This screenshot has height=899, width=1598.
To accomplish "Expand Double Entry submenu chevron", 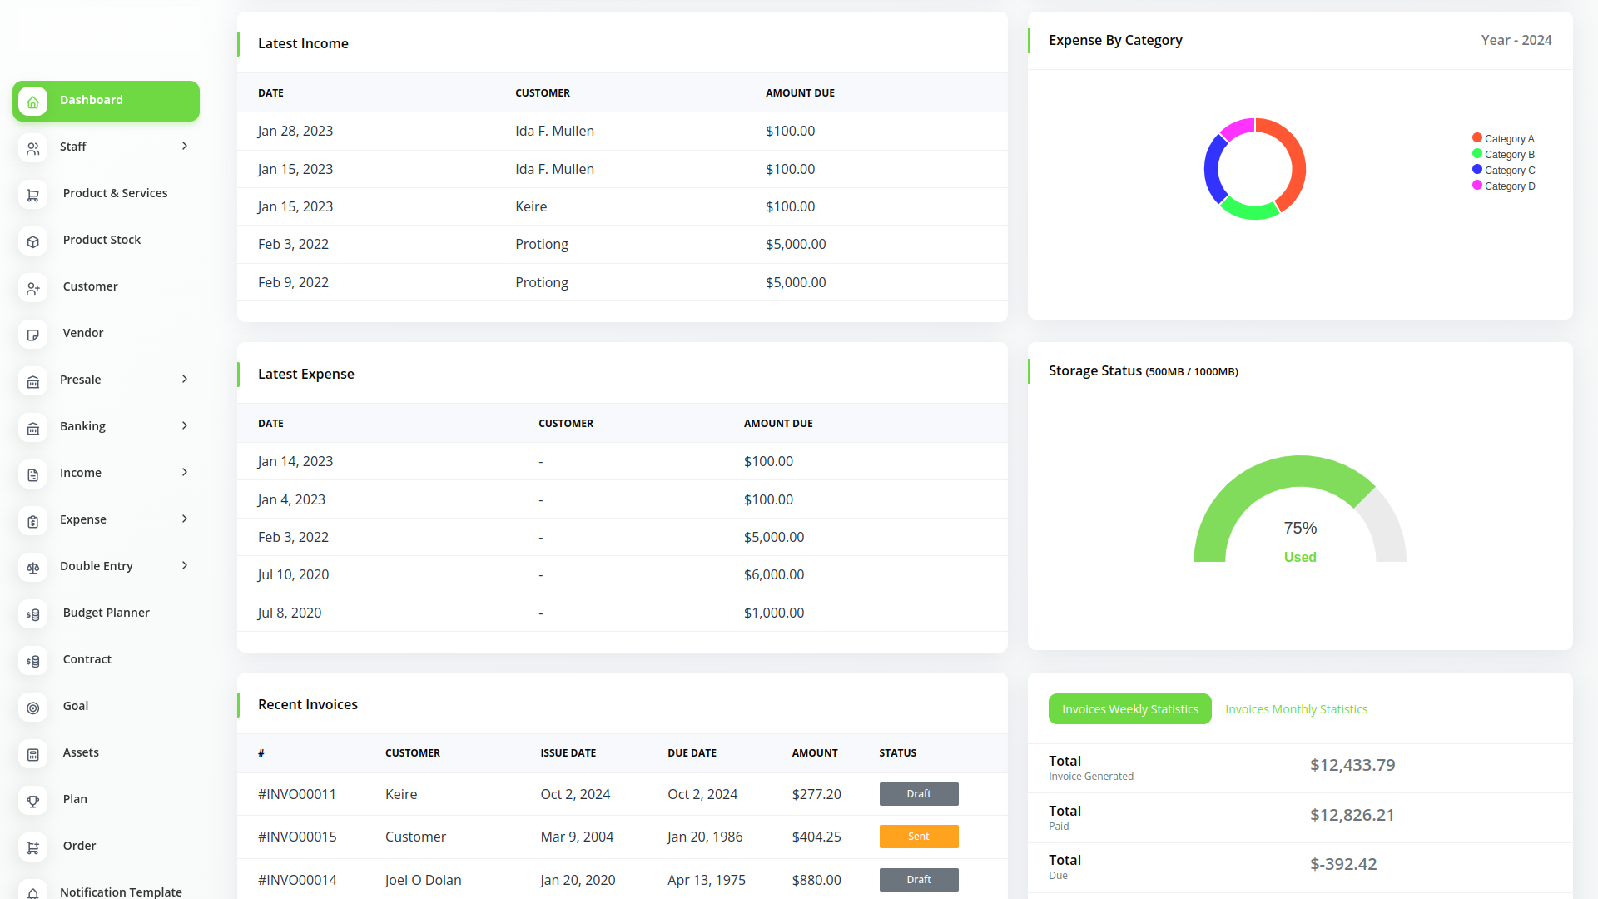I will pos(185,566).
